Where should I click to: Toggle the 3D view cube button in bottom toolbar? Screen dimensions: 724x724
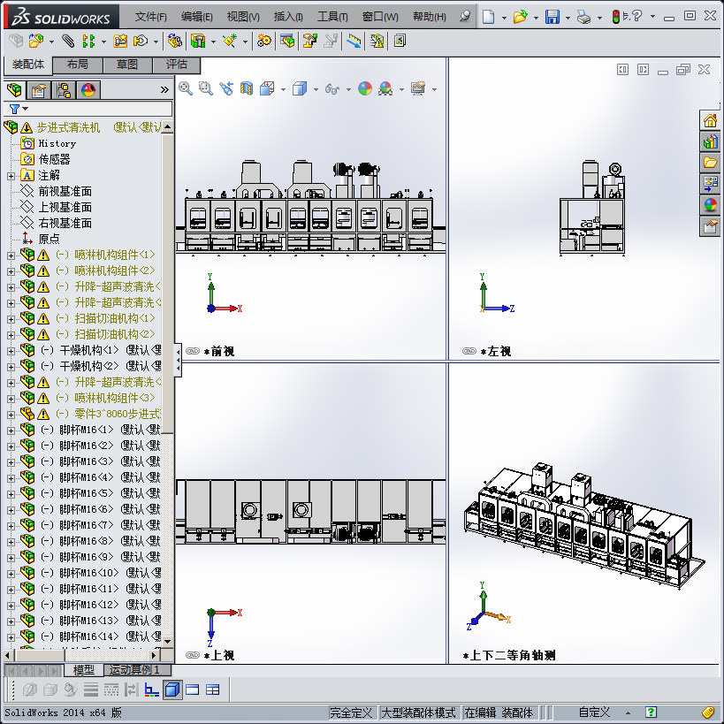172,690
